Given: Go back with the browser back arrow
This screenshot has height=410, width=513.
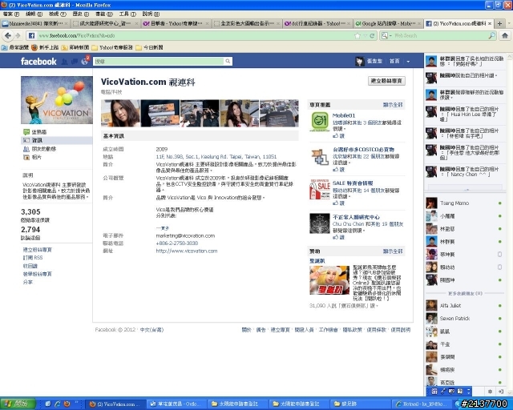Looking at the screenshot, I should pyautogui.click(x=8, y=36).
